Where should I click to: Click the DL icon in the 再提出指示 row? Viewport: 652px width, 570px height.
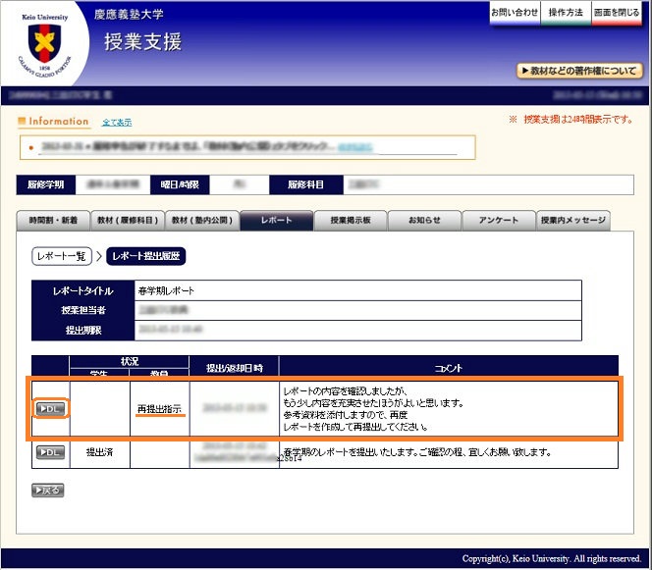point(50,408)
